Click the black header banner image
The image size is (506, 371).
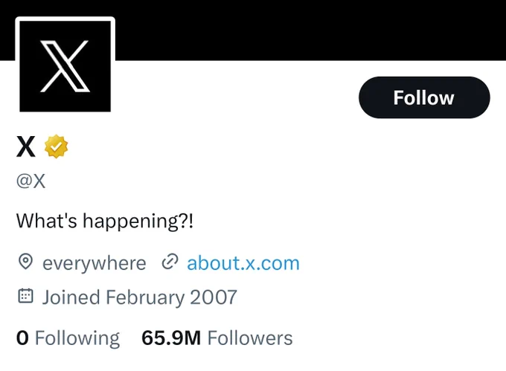pyautogui.click(x=310, y=30)
